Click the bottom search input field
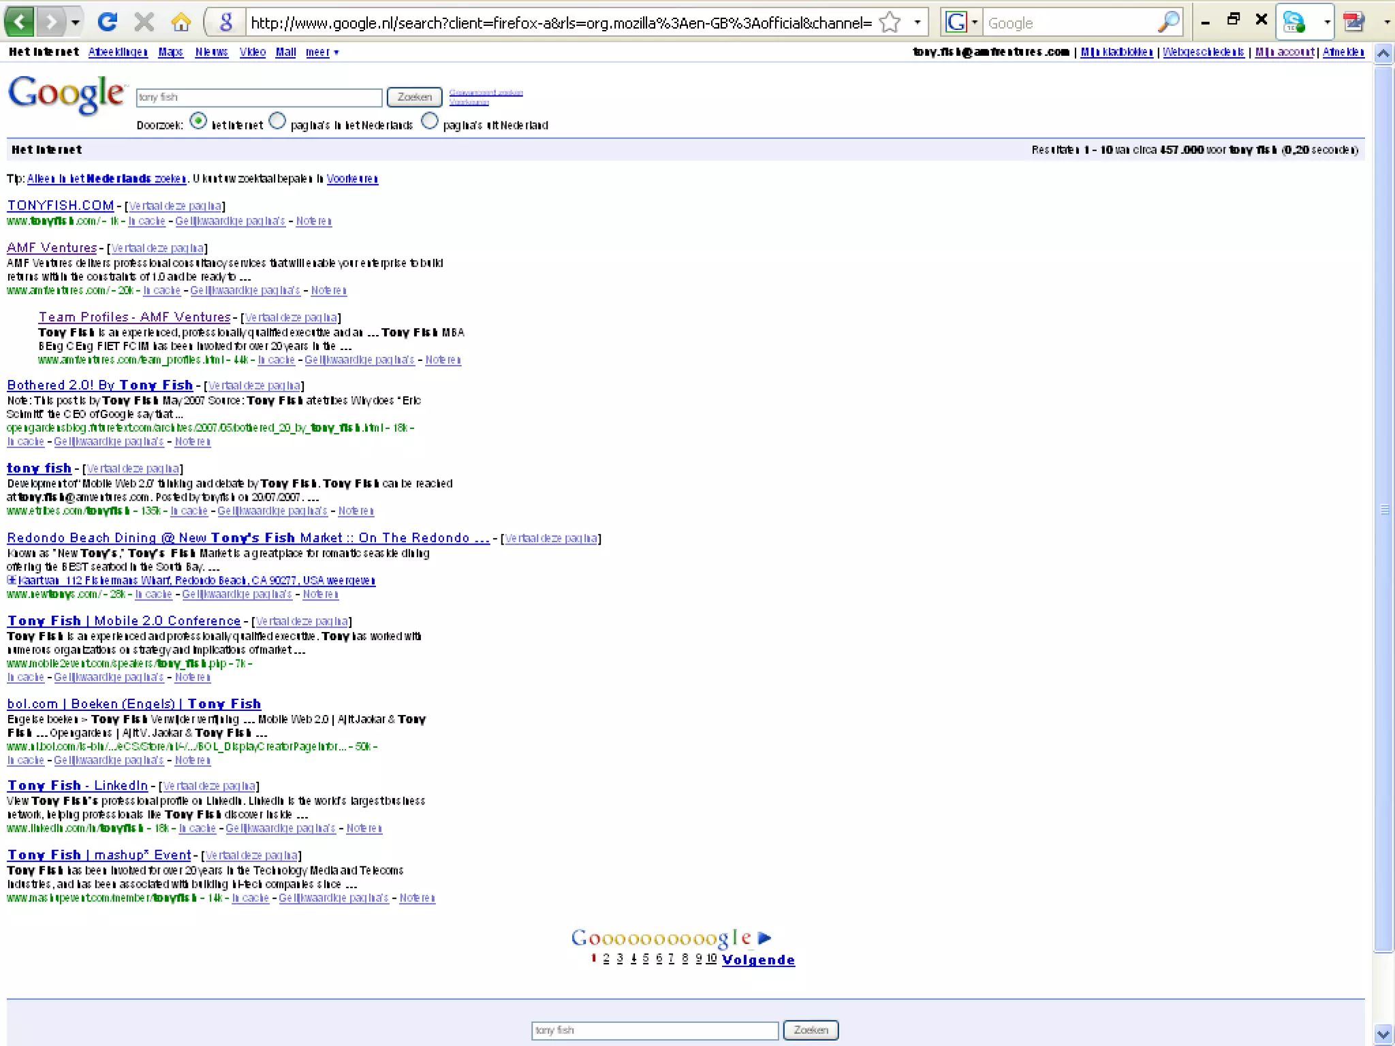 (654, 1030)
